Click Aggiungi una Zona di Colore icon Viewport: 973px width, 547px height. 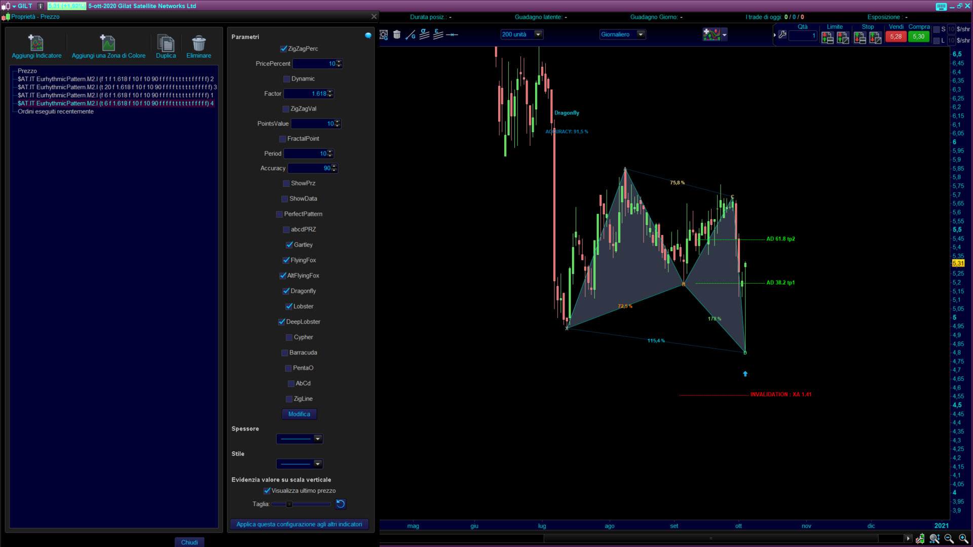pyautogui.click(x=108, y=43)
